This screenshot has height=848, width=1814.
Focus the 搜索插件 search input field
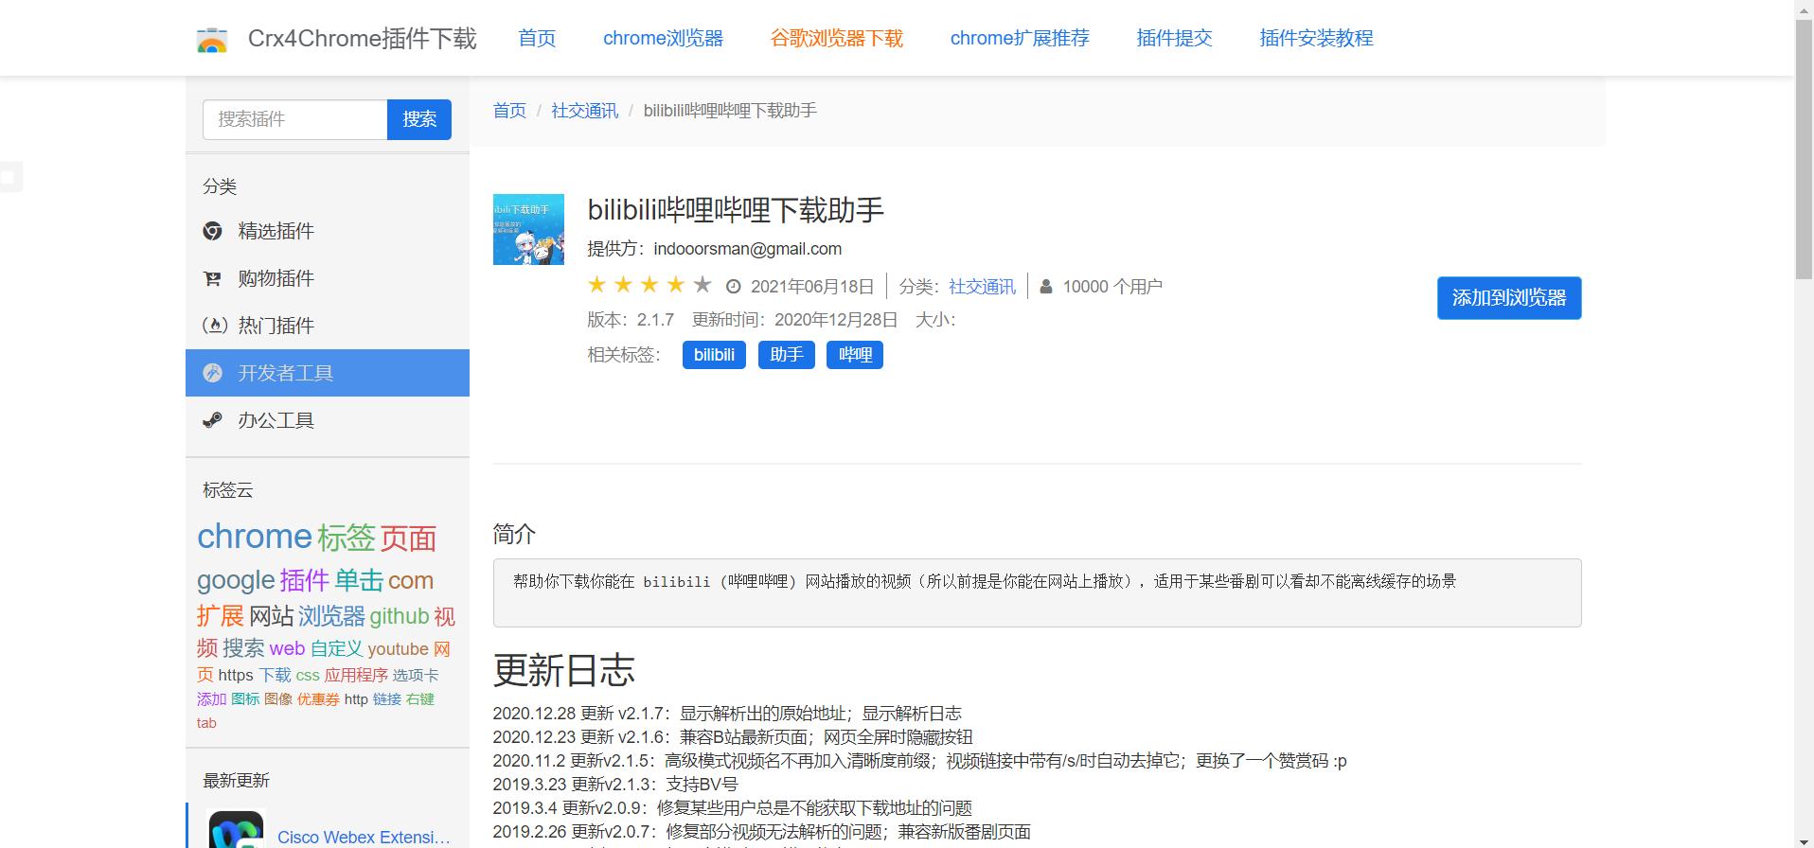[x=295, y=119]
